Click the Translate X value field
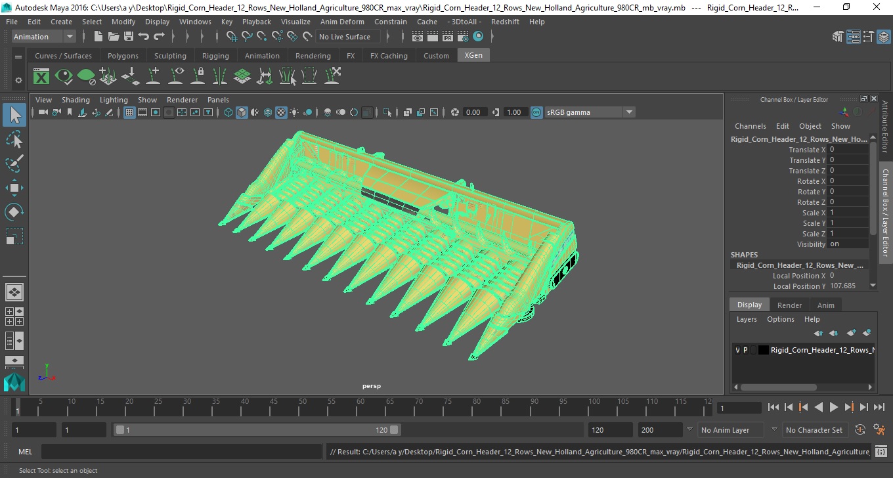The width and height of the screenshot is (893, 478). pos(848,150)
